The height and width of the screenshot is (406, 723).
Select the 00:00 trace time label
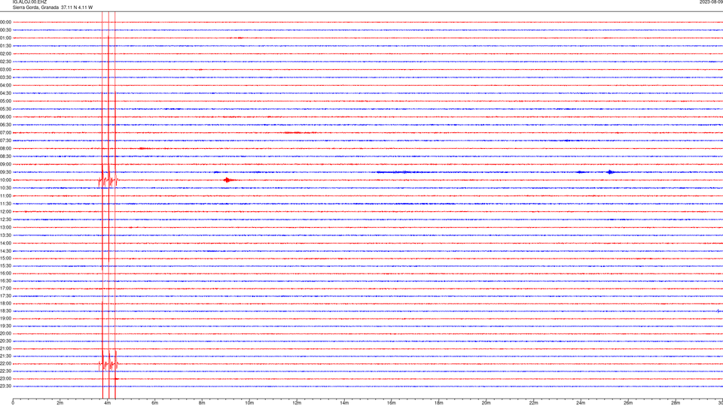pos(5,22)
